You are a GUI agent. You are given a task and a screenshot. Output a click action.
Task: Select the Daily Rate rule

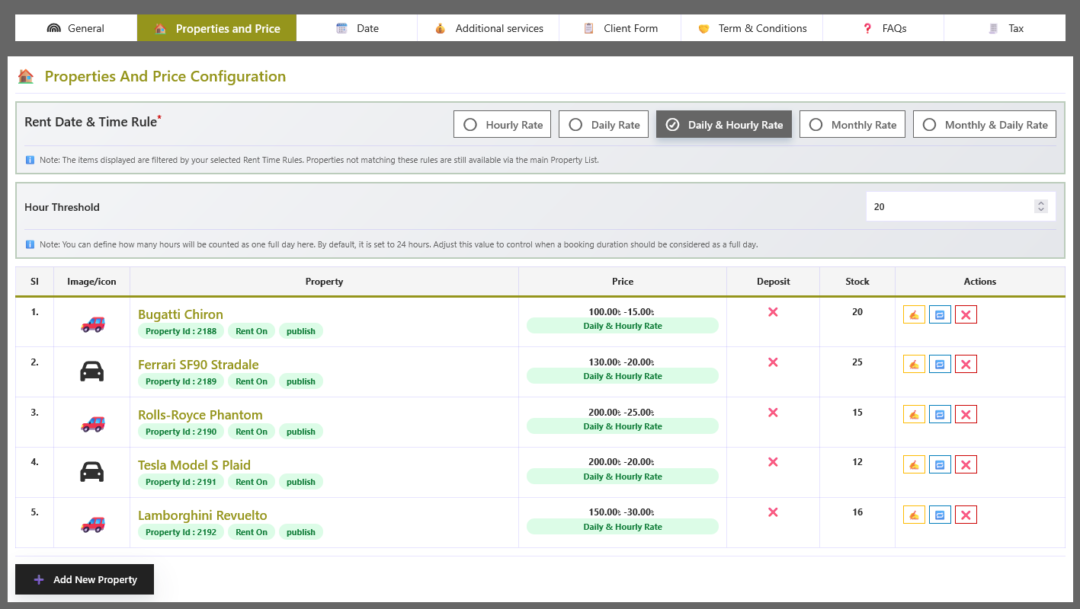[x=604, y=125]
